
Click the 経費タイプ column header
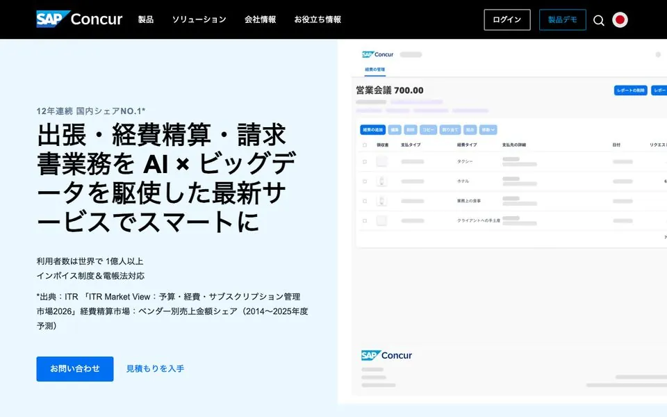[467, 145]
